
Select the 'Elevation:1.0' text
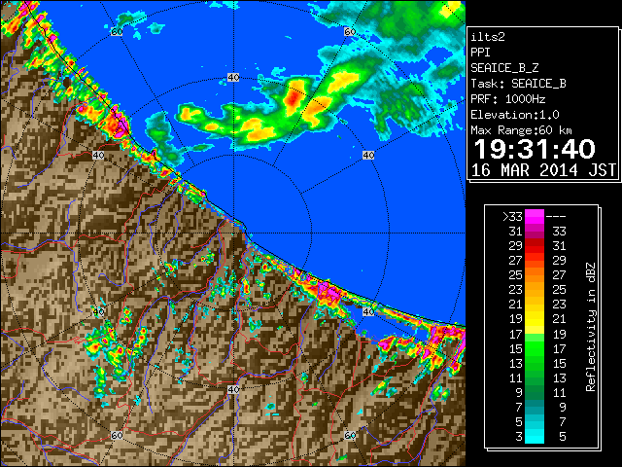pos(515,115)
